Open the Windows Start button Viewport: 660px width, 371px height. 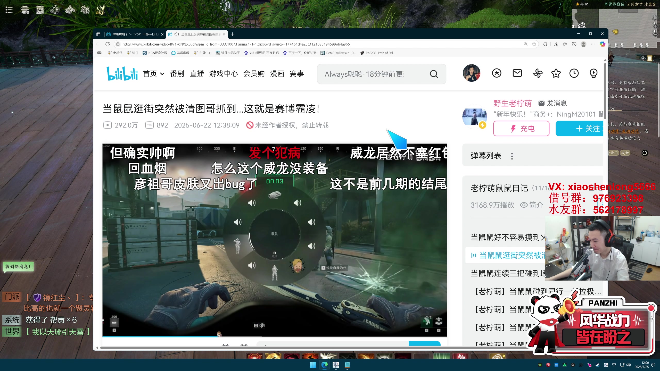(313, 365)
